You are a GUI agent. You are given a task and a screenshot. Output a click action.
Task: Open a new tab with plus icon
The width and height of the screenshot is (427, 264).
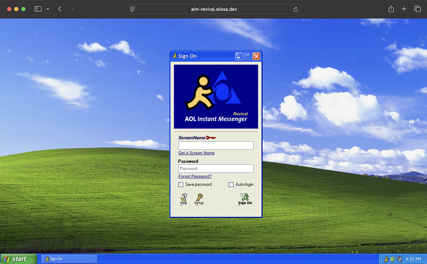coord(404,9)
